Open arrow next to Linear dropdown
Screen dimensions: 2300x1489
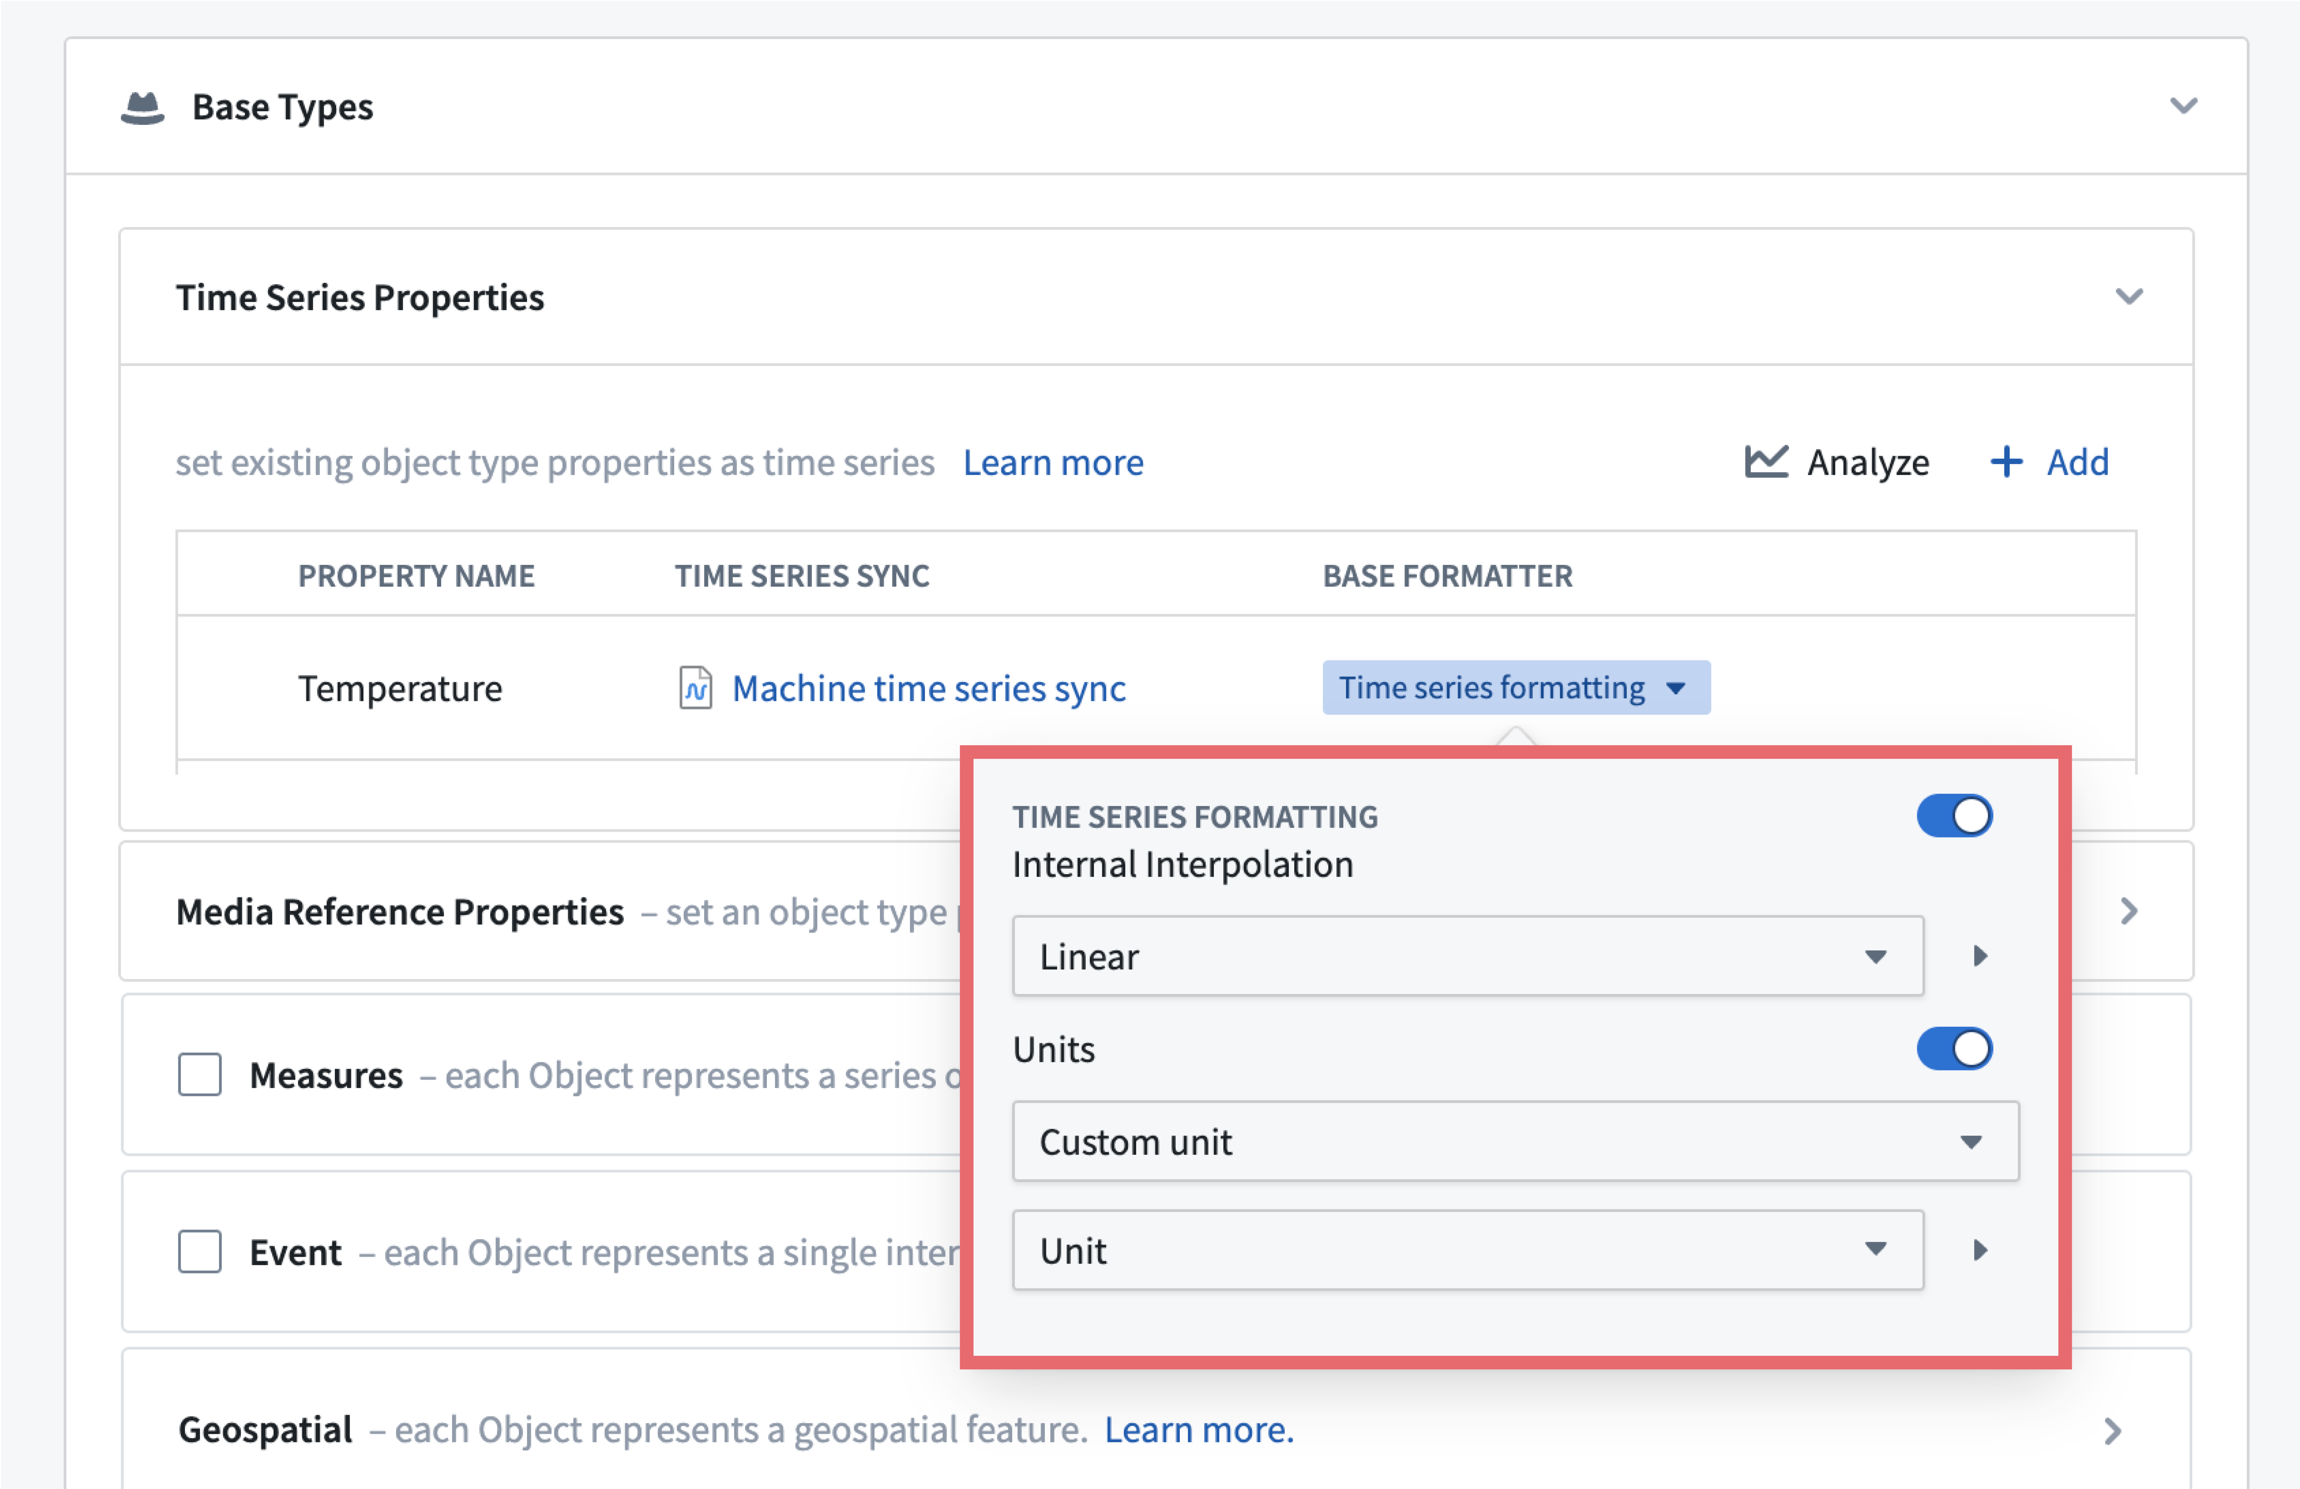click(1980, 956)
